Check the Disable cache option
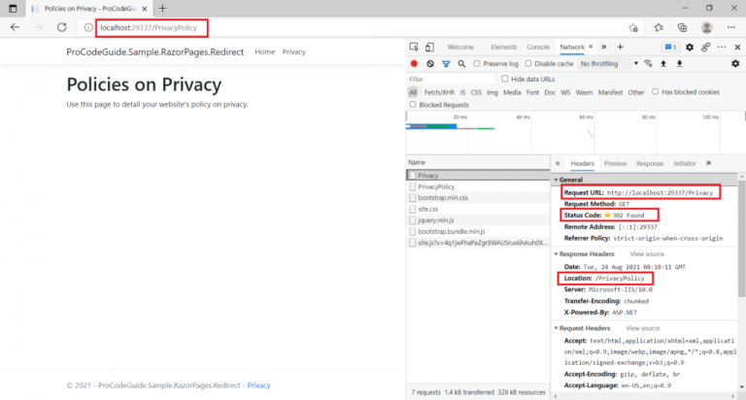 click(529, 64)
